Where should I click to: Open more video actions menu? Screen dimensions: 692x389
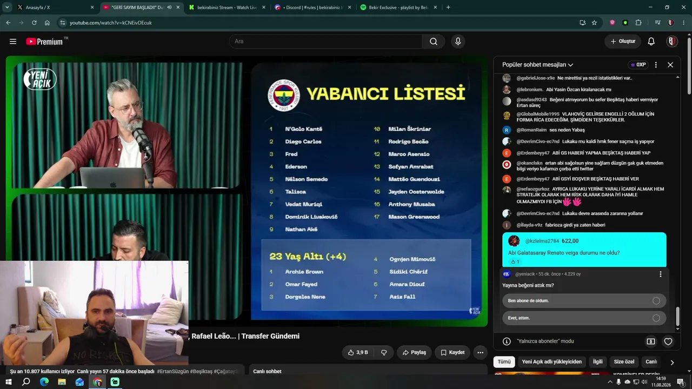pyautogui.click(x=480, y=352)
